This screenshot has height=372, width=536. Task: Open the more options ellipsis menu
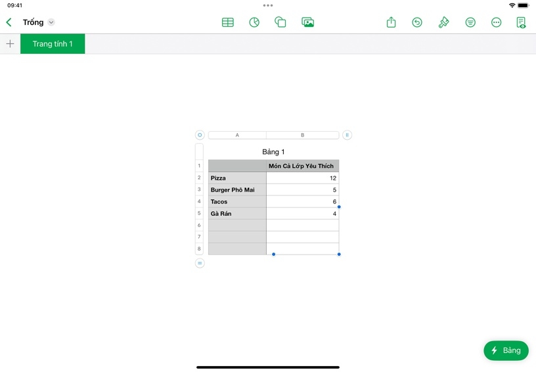click(497, 22)
